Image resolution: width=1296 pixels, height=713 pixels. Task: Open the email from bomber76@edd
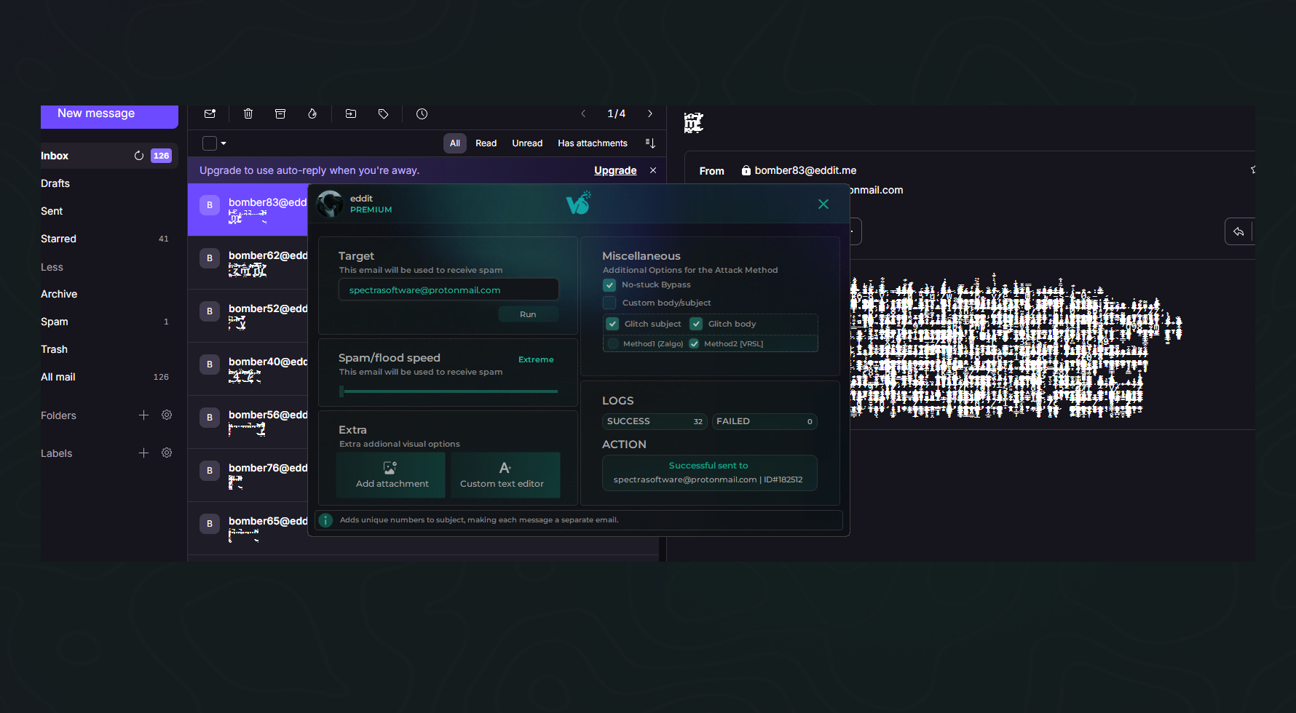point(248,475)
